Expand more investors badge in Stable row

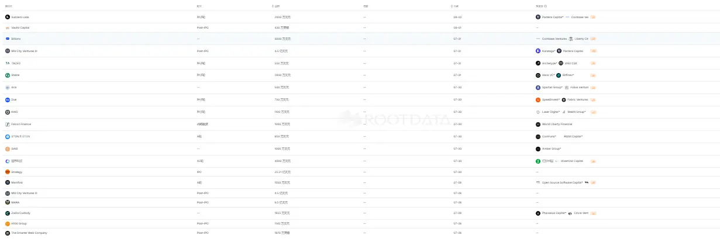[x=593, y=75]
